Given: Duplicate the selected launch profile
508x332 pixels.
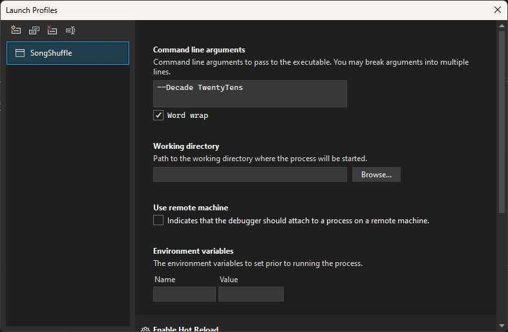Looking at the screenshot, I should [34, 30].
